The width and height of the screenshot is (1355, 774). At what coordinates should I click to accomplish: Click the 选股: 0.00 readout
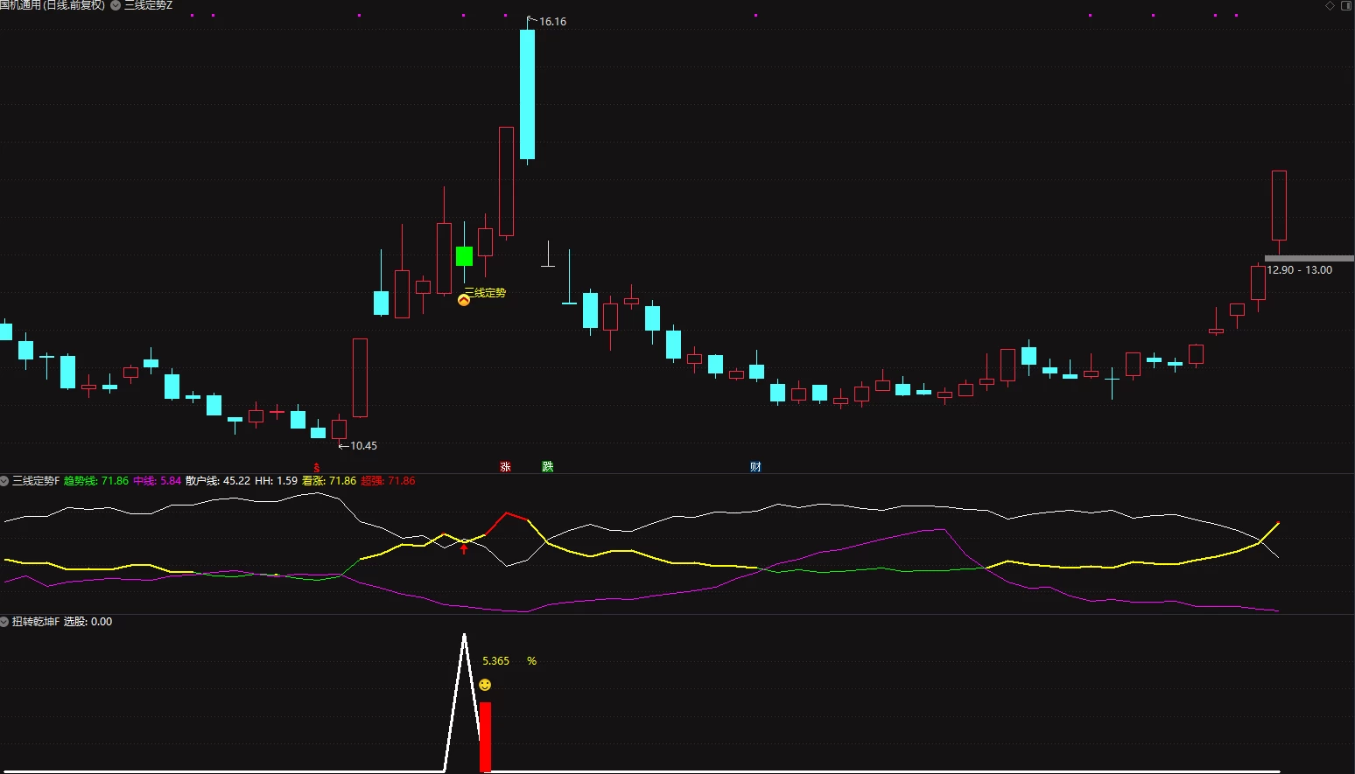click(88, 622)
